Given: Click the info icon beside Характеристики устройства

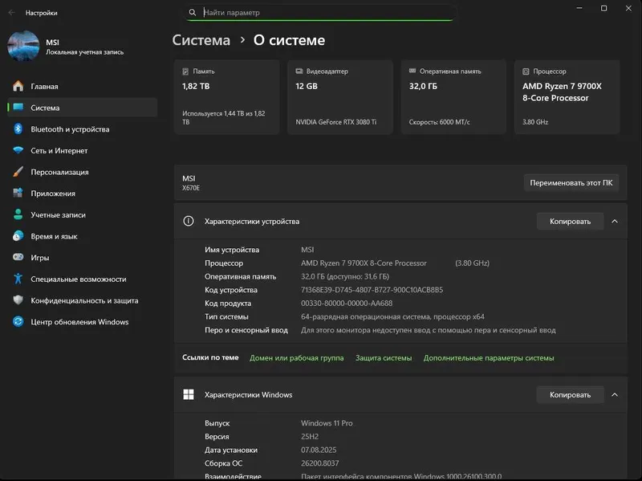Looking at the screenshot, I should [189, 222].
